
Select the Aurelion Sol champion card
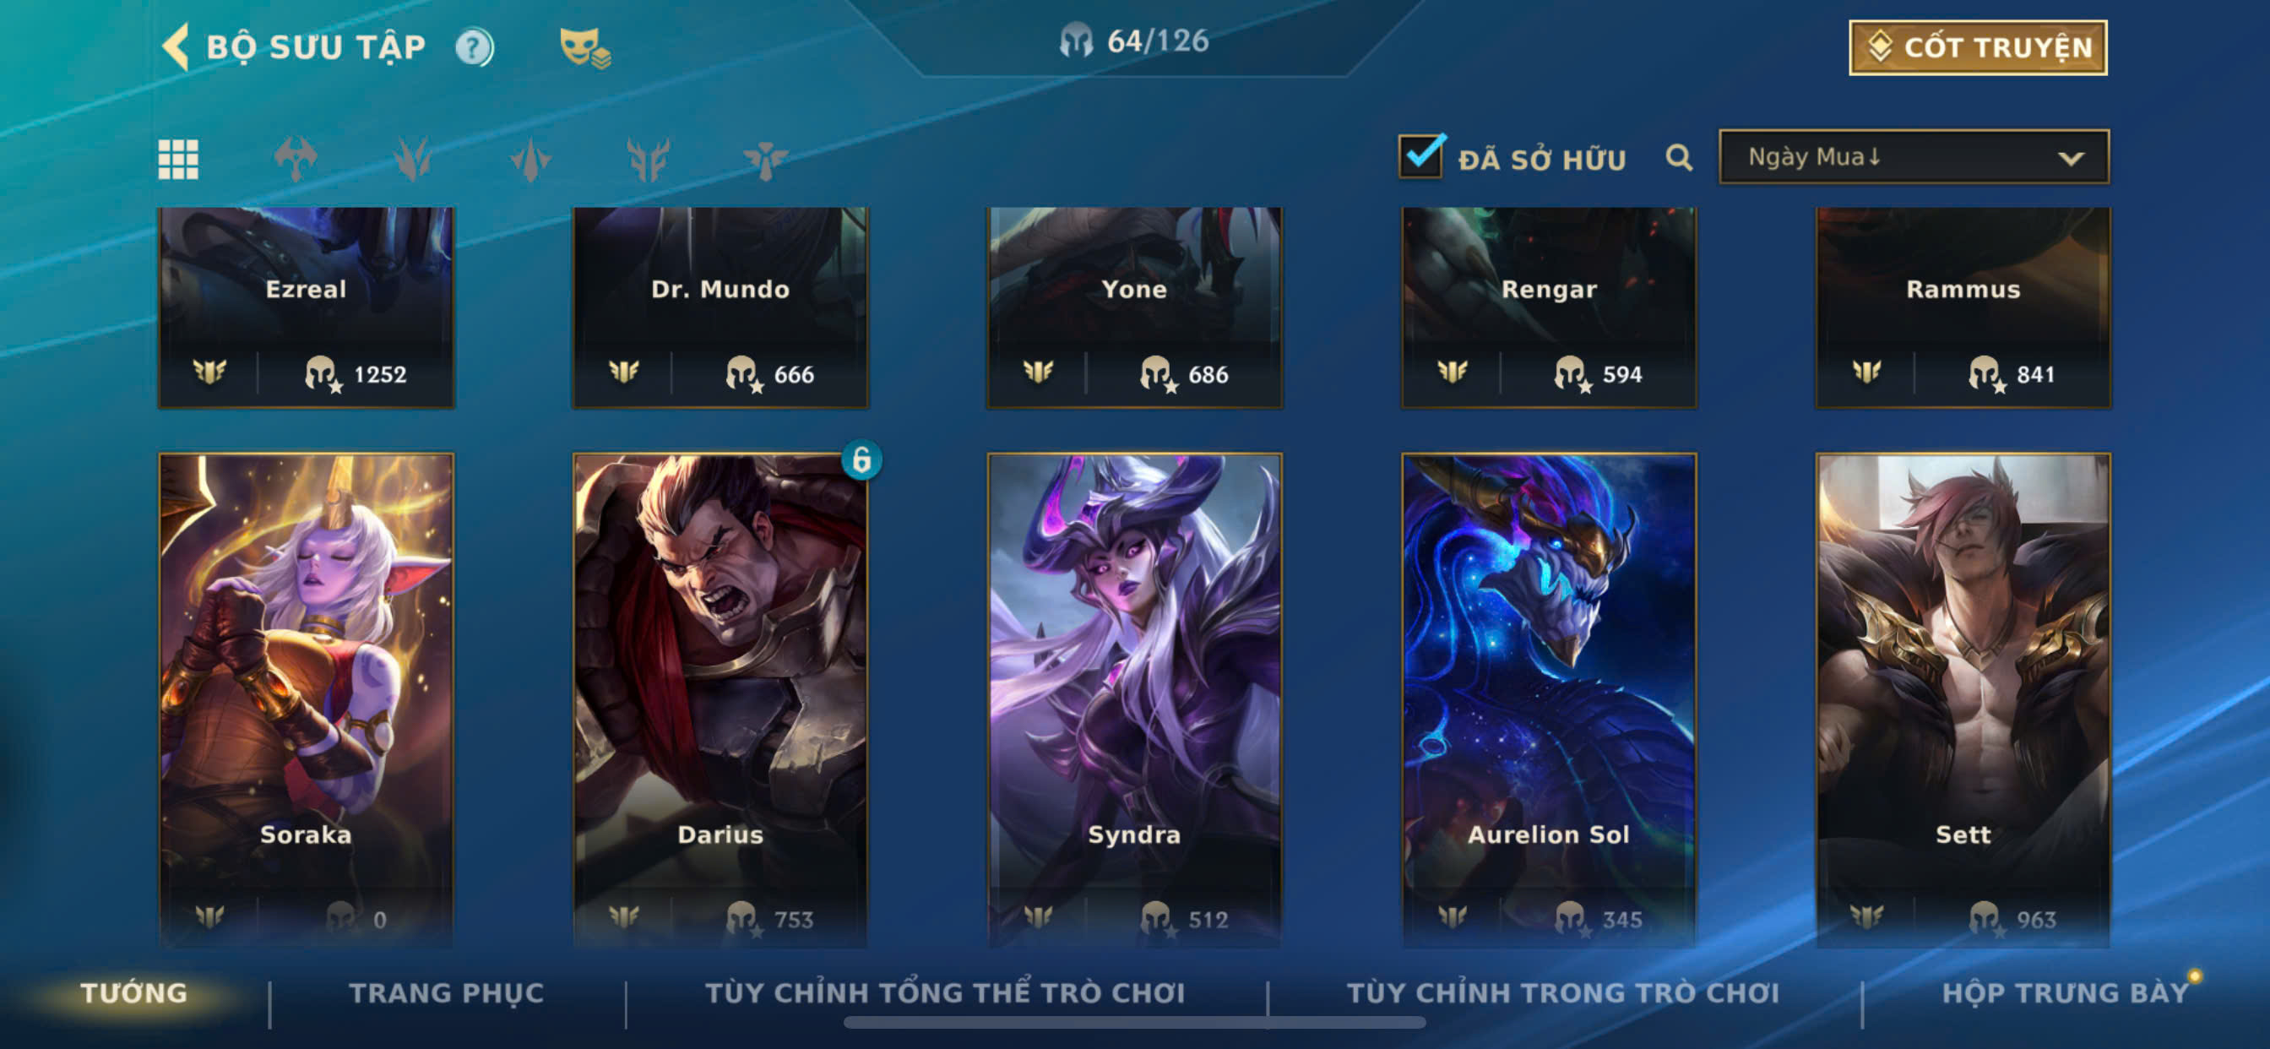click(x=1548, y=701)
